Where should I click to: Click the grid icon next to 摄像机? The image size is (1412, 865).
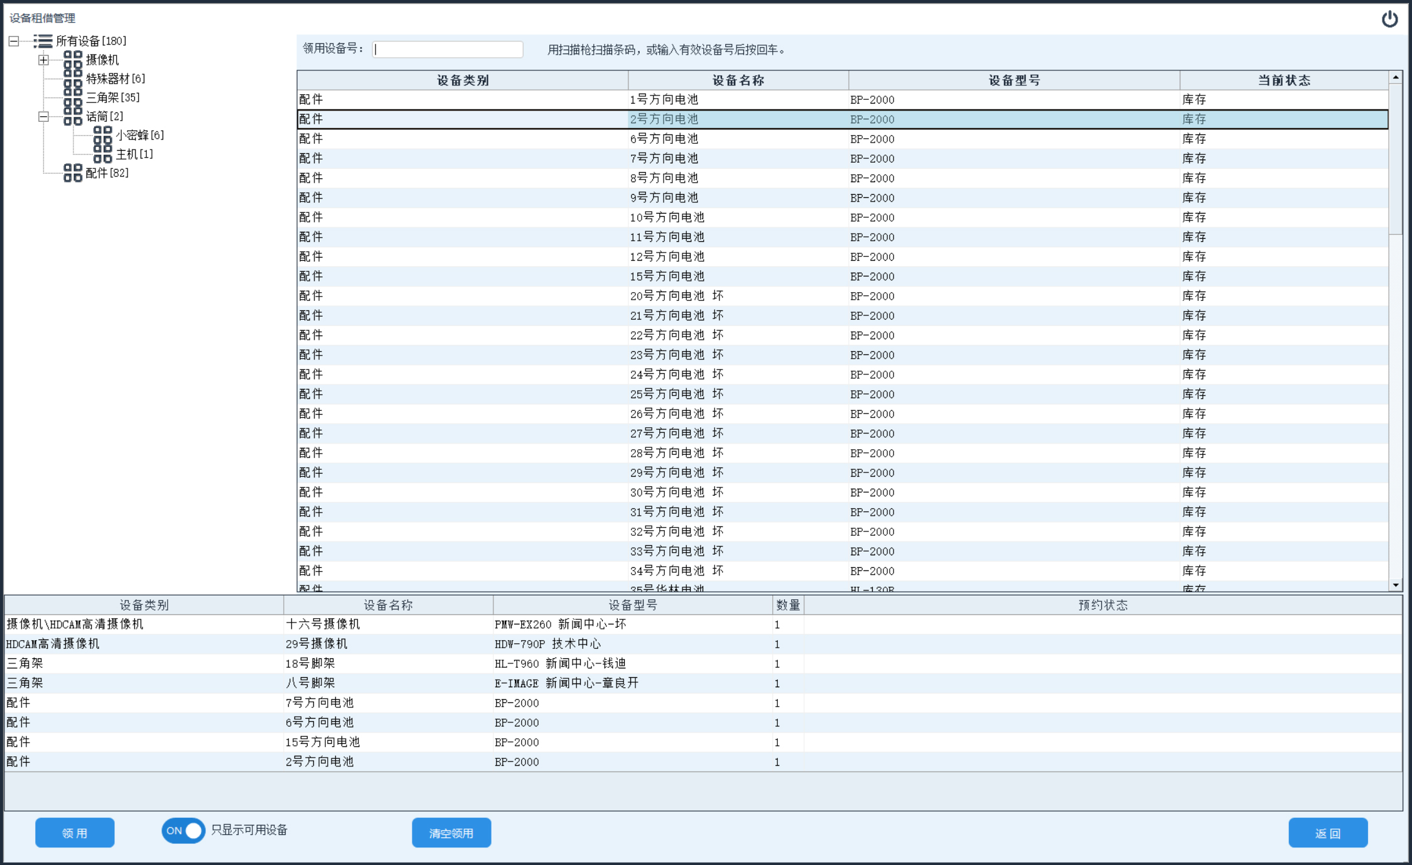(x=73, y=60)
